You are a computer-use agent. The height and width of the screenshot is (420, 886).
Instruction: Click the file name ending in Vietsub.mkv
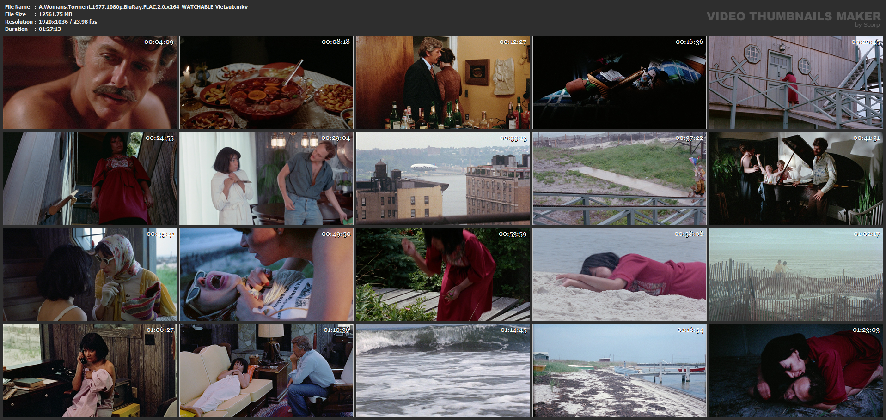coord(143,7)
